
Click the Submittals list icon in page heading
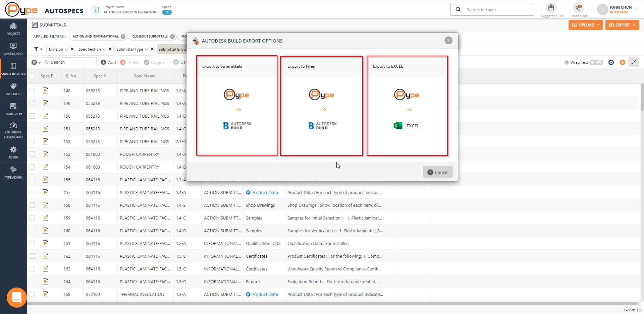pyautogui.click(x=35, y=25)
